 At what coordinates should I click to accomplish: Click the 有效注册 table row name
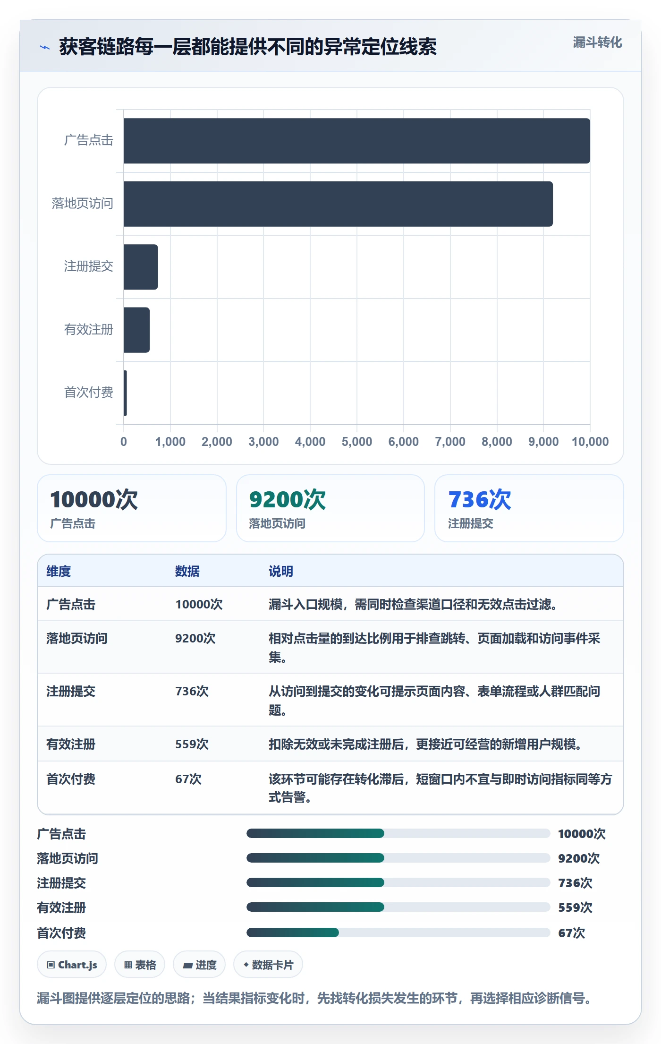click(71, 744)
